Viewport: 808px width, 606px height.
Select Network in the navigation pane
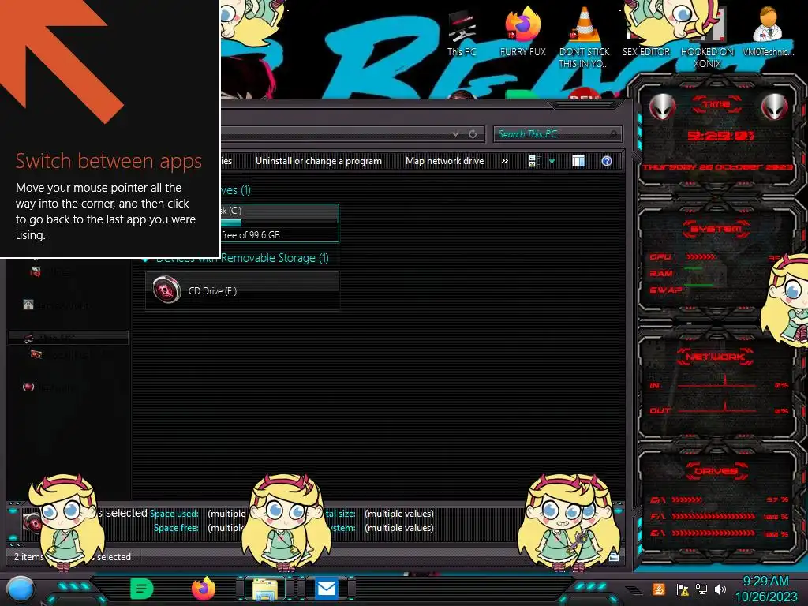49,387
